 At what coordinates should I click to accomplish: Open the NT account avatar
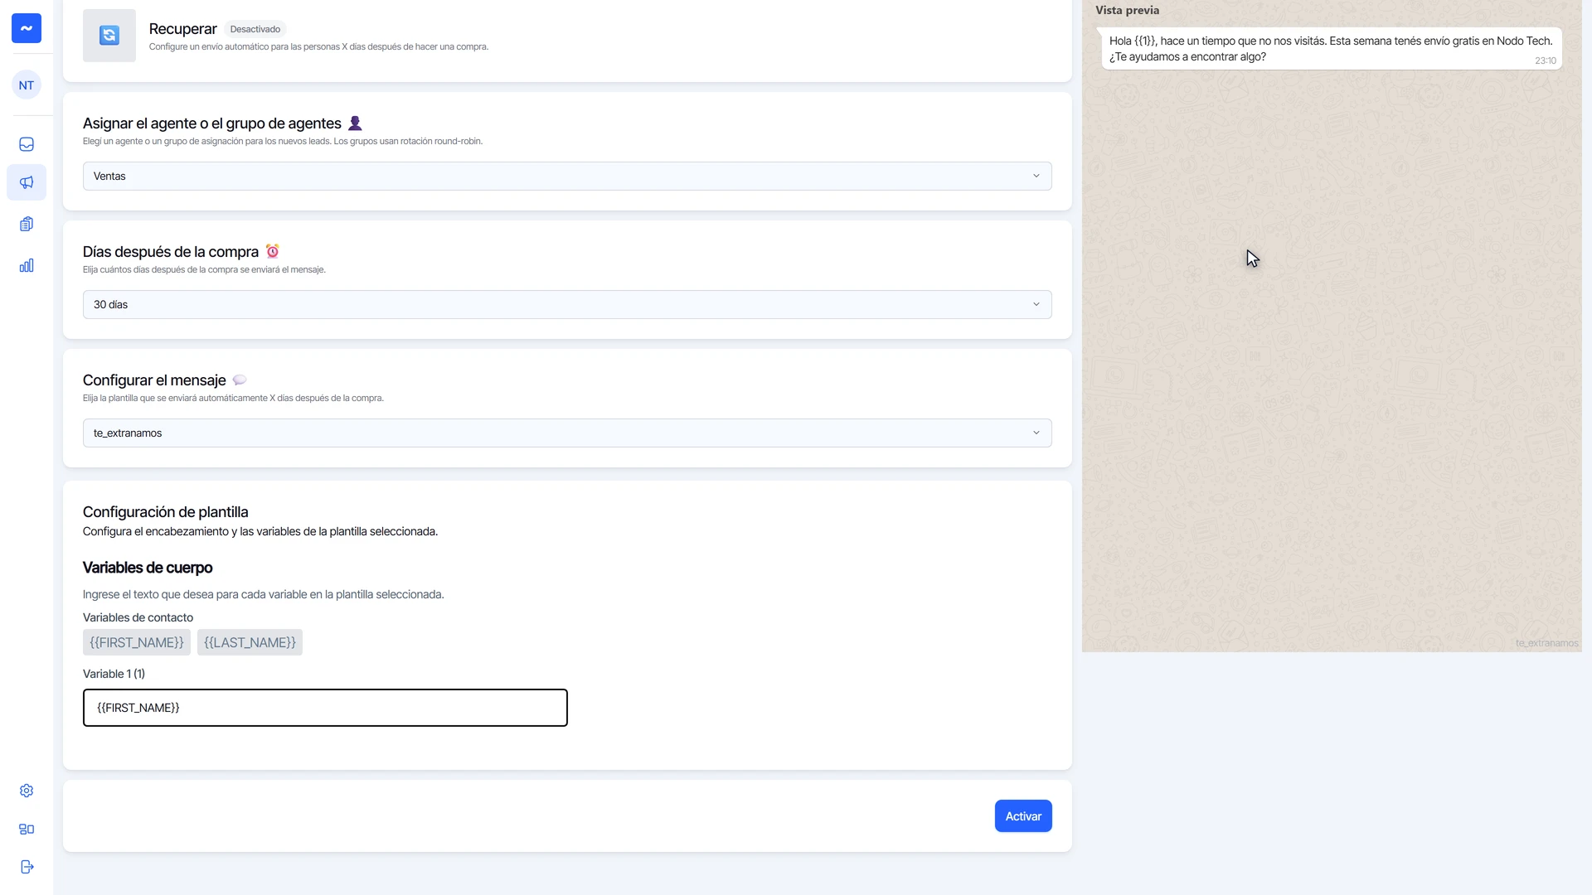[27, 85]
